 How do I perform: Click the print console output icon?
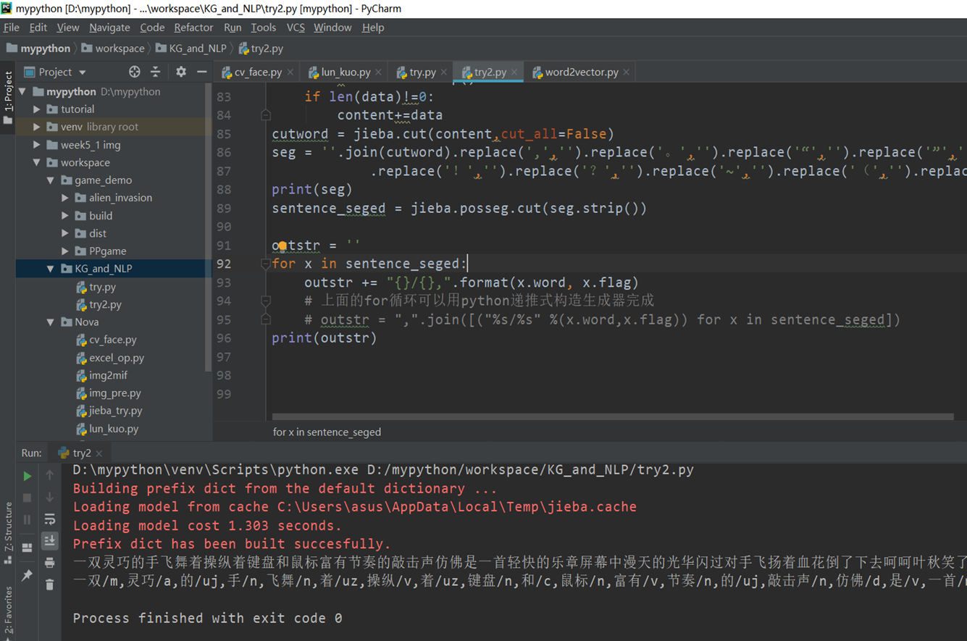(x=49, y=562)
